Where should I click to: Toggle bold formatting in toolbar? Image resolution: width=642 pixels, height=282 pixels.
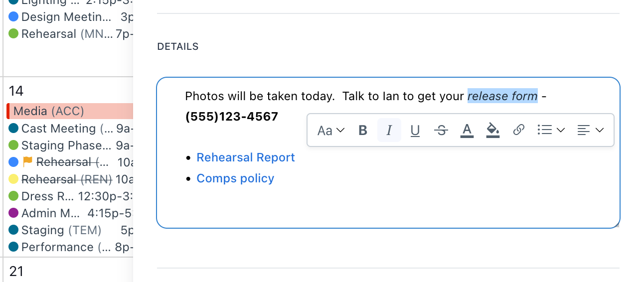(363, 131)
